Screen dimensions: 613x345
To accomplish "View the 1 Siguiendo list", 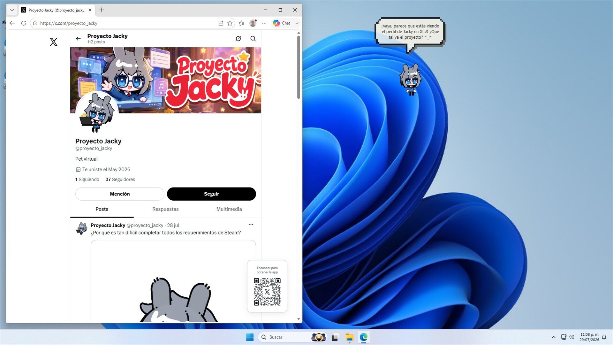I will coord(87,180).
